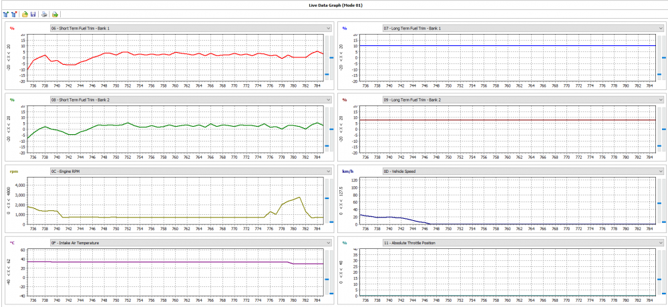Open the Long Term Fuel Trim Bank 1 dropdown

pos(522,28)
